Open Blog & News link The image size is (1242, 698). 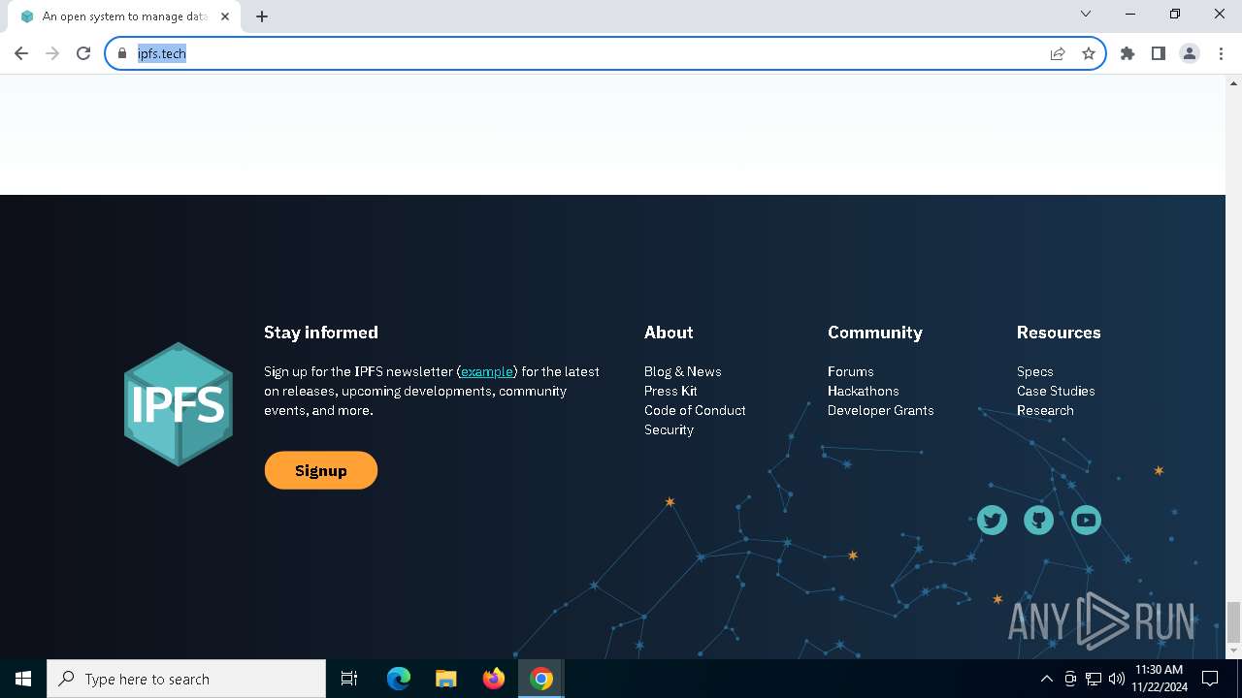[x=683, y=371]
